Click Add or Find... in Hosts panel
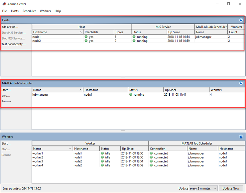The width and height of the screenshot is (246, 193). 10,27
